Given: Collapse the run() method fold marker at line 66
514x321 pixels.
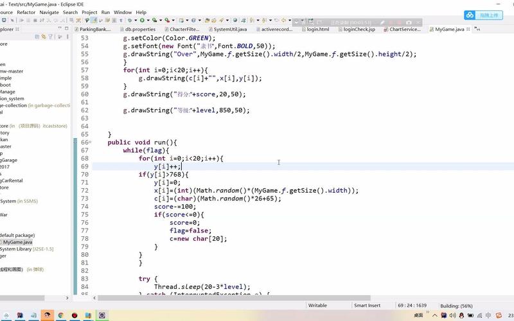Looking at the screenshot, I should (90, 142).
